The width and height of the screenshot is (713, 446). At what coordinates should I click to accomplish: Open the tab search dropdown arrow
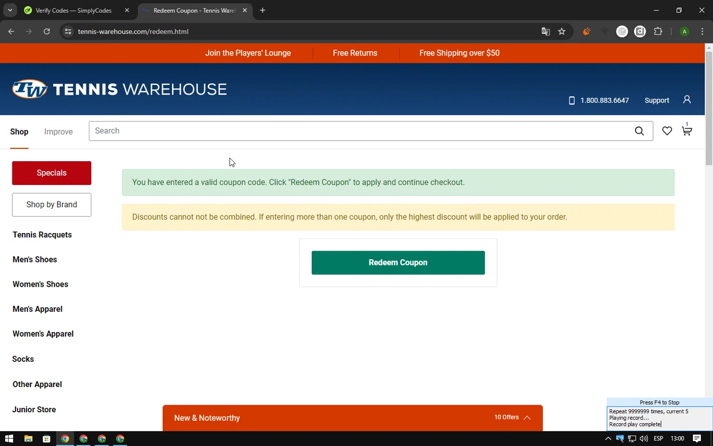10,10
